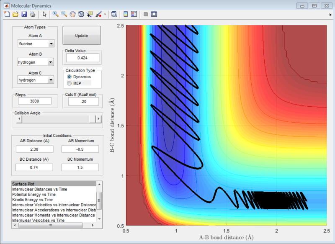Save figure with the floppy disk icon
The width and height of the screenshot is (335, 244).
[24, 14]
